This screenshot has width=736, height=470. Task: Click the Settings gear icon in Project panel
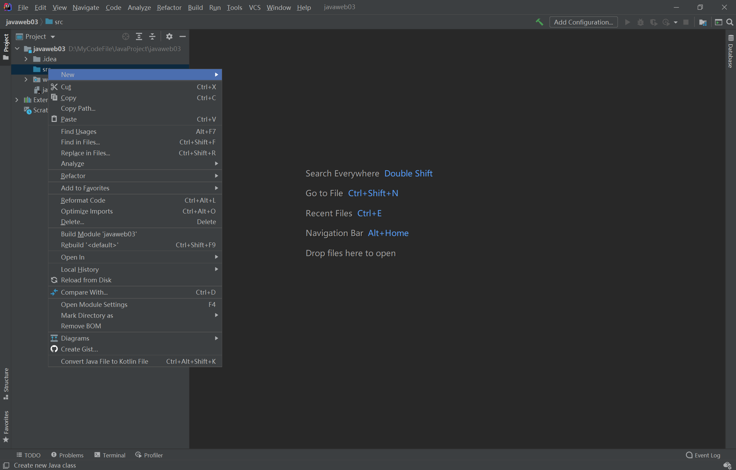(169, 36)
